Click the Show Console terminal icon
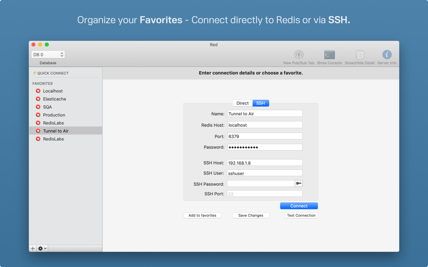Viewport: 428px width, 267px height. tap(329, 55)
